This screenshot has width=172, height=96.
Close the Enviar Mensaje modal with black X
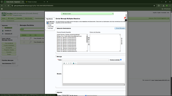coord(126,20)
